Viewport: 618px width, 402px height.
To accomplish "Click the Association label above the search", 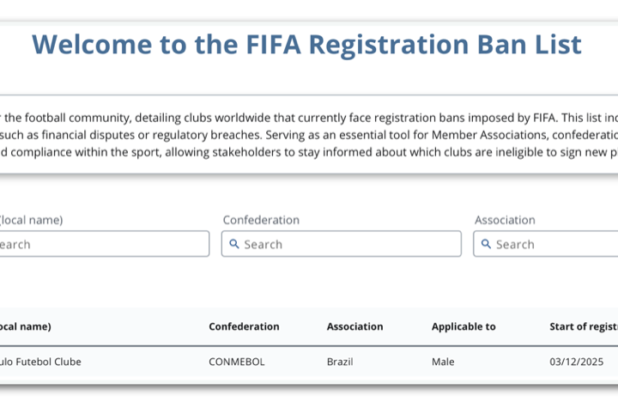I will click(505, 220).
